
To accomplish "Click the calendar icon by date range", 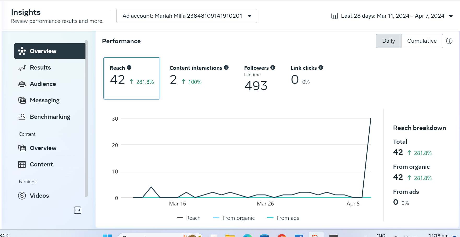I will click(x=335, y=16).
